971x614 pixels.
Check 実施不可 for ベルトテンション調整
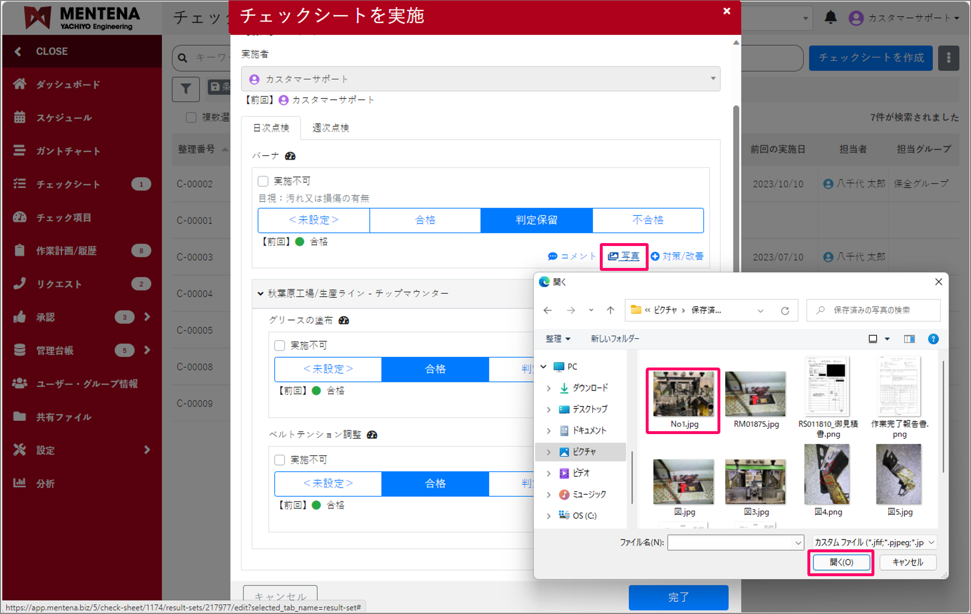(280, 459)
